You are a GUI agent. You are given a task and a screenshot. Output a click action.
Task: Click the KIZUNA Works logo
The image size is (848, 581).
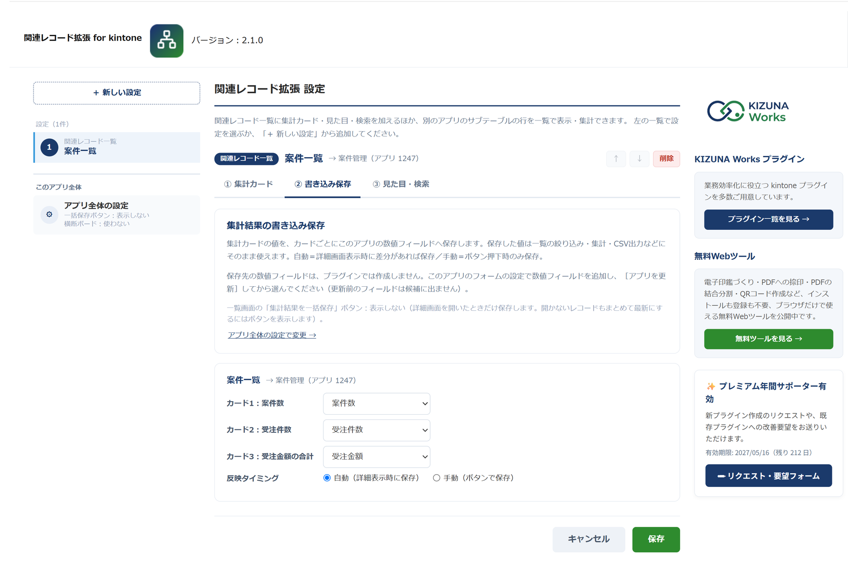click(748, 112)
